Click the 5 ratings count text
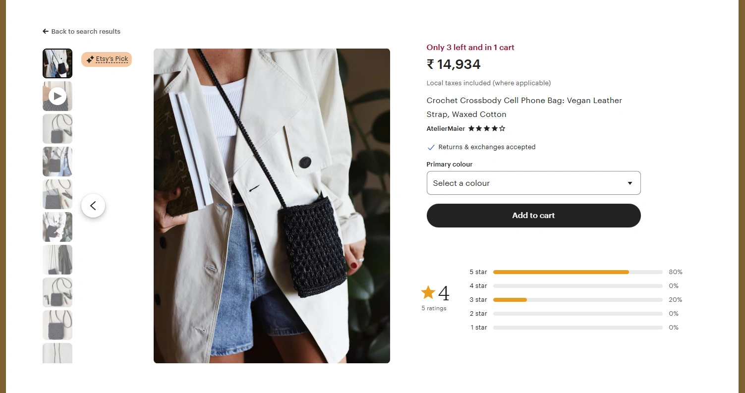745x393 pixels. coord(434,308)
